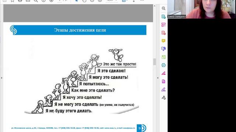The height and width of the screenshot is (132, 236).
Task: Open the pink Fill & Sign pen tool
Action: (164, 73)
